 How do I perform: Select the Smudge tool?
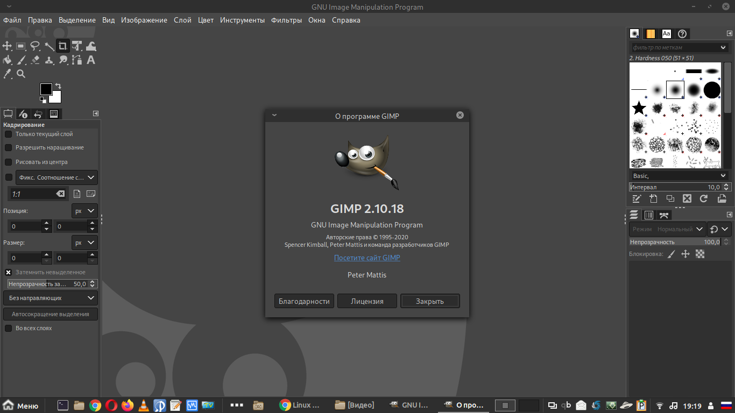click(63, 60)
